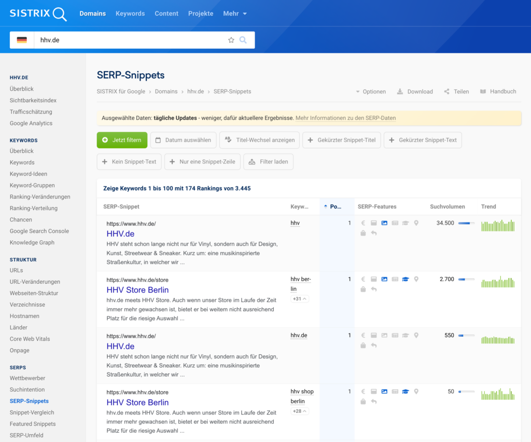Select the map pin SERP-feature icon
The image size is (531, 442).
416,223
